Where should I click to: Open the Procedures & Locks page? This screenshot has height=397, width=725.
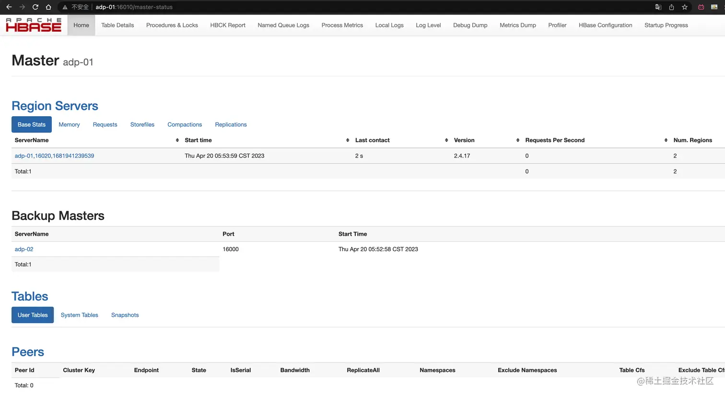click(x=172, y=25)
